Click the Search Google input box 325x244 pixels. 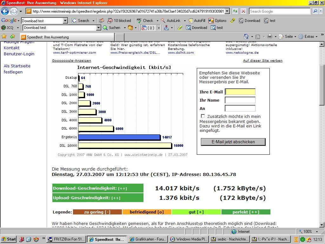point(280,11)
